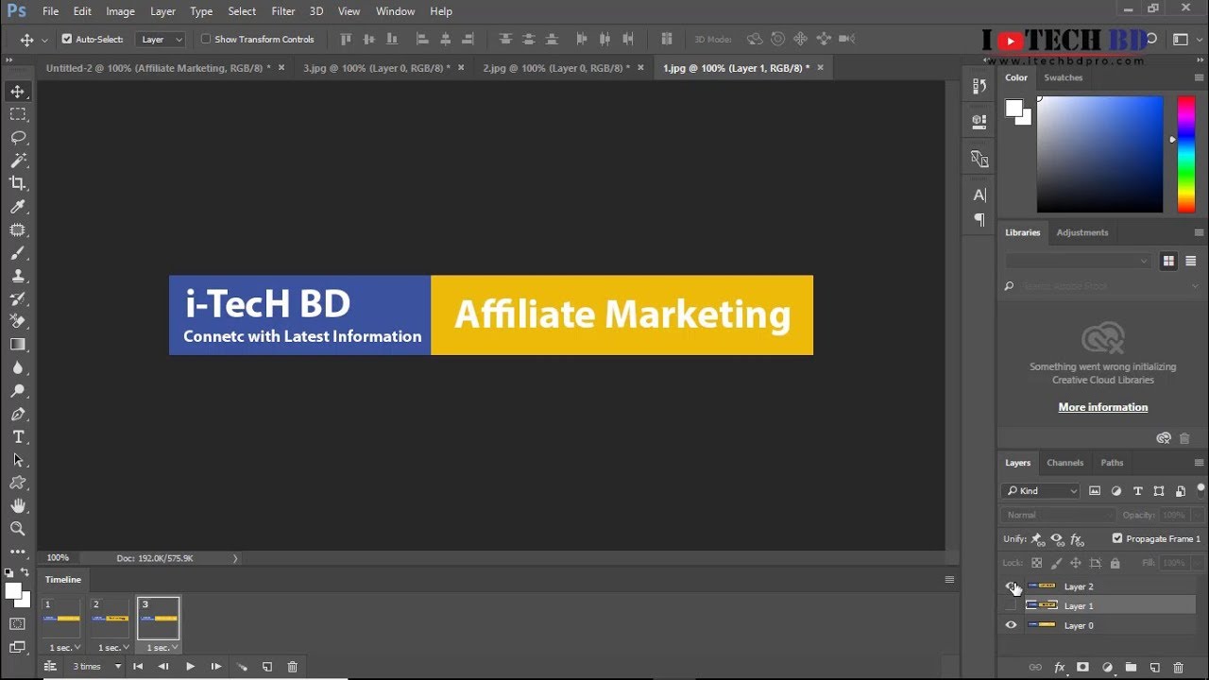
Task: Open the Color panel menu
Action: pyautogui.click(x=1200, y=77)
